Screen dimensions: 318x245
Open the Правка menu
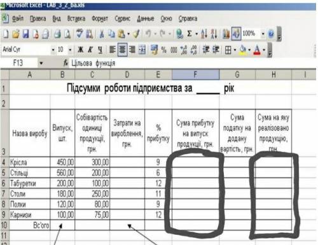click(x=38, y=18)
